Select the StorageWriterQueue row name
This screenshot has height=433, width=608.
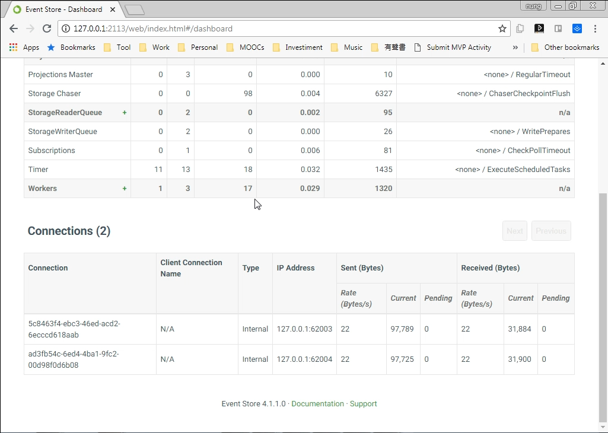click(62, 132)
